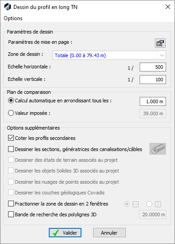The width and height of the screenshot is (175, 244).
Task: Click the green checkmark on Valider
Action: pyautogui.click(x=55, y=233)
